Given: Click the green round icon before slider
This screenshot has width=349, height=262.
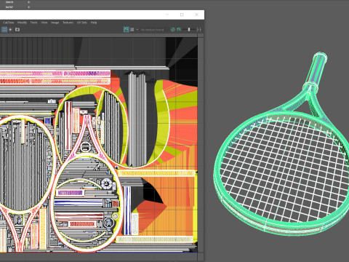Looking at the screenshot, I should point(173,30).
